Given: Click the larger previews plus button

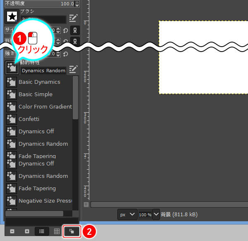Looking at the screenshot, I should pyautogui.click(x=27, y=232).
